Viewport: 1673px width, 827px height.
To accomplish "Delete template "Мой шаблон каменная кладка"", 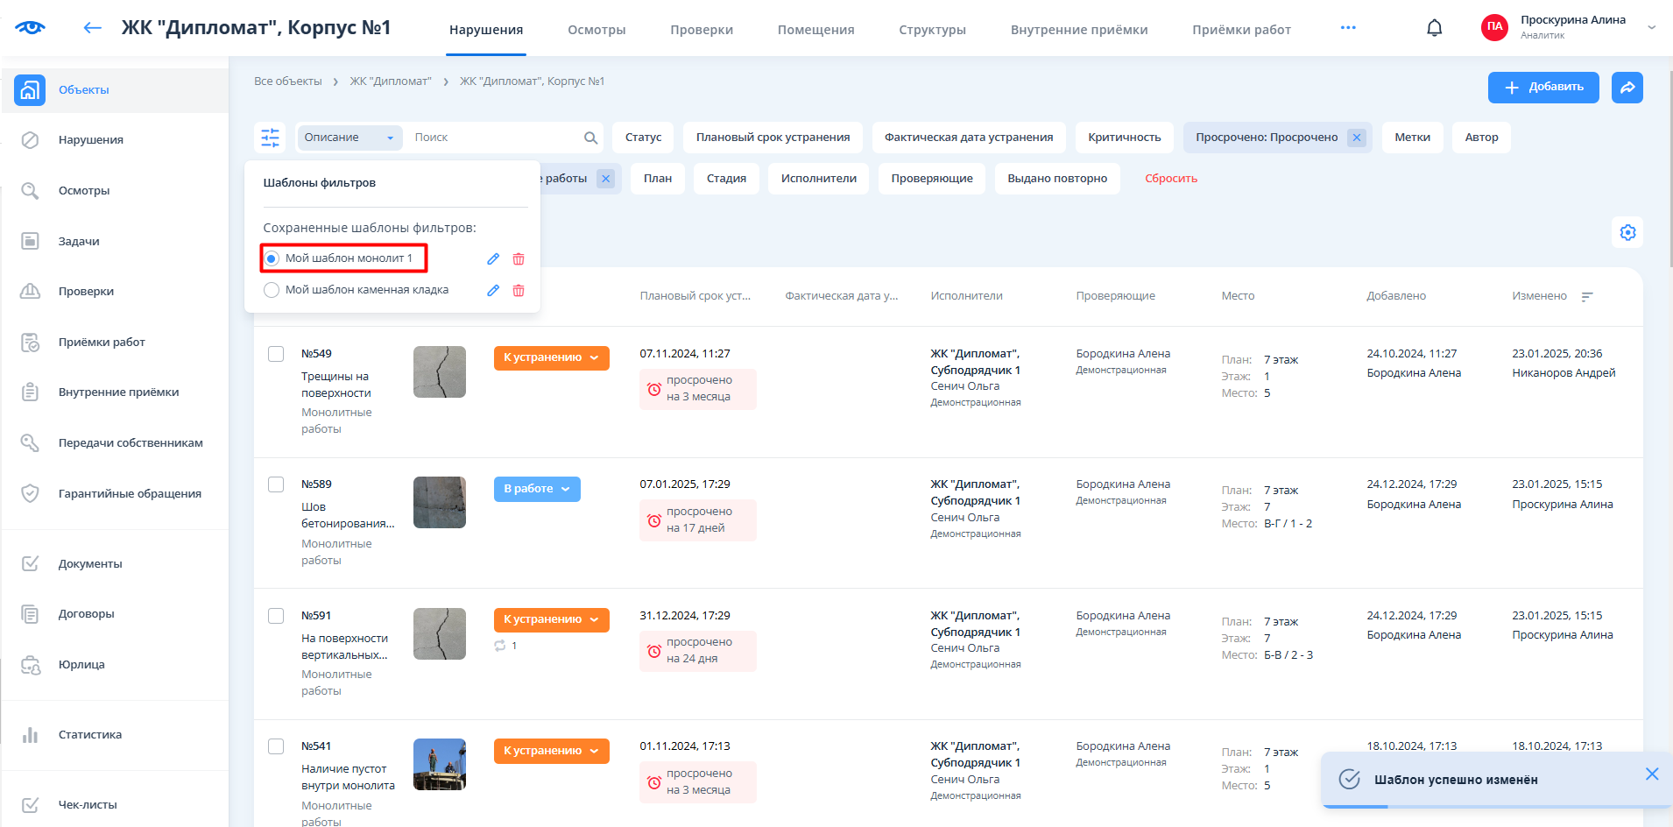I will click(x=519, y=290).
